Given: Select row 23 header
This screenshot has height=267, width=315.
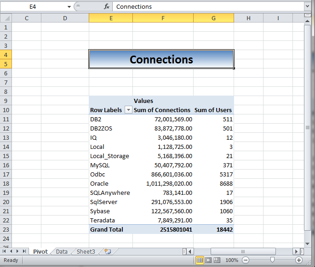Looking at the screenshot, I should [6, 229].
